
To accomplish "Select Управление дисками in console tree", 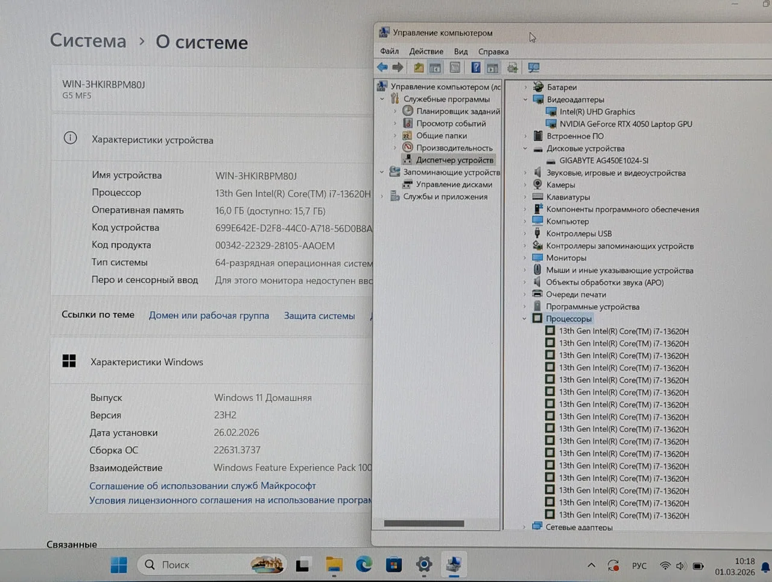I will tap(454, 185).
